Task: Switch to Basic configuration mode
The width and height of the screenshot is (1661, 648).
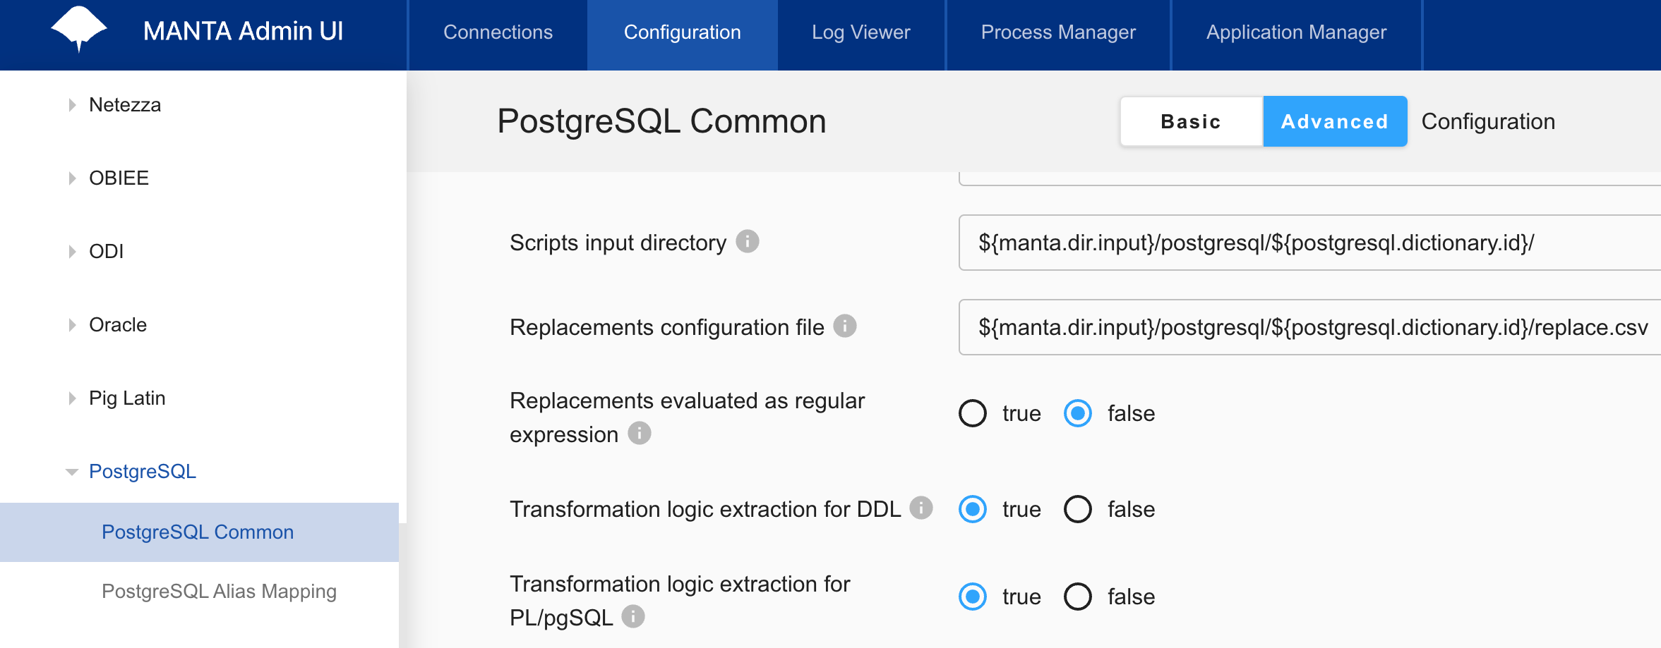Action: [x=1190, y=121]
